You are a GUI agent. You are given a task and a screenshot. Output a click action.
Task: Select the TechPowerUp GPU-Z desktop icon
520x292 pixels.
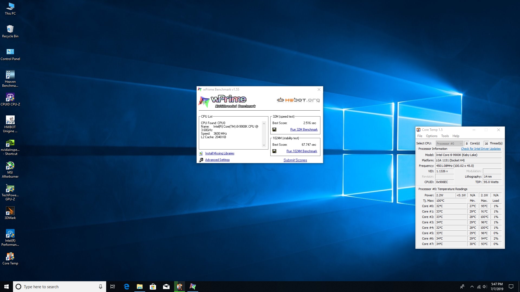point(10,192)
